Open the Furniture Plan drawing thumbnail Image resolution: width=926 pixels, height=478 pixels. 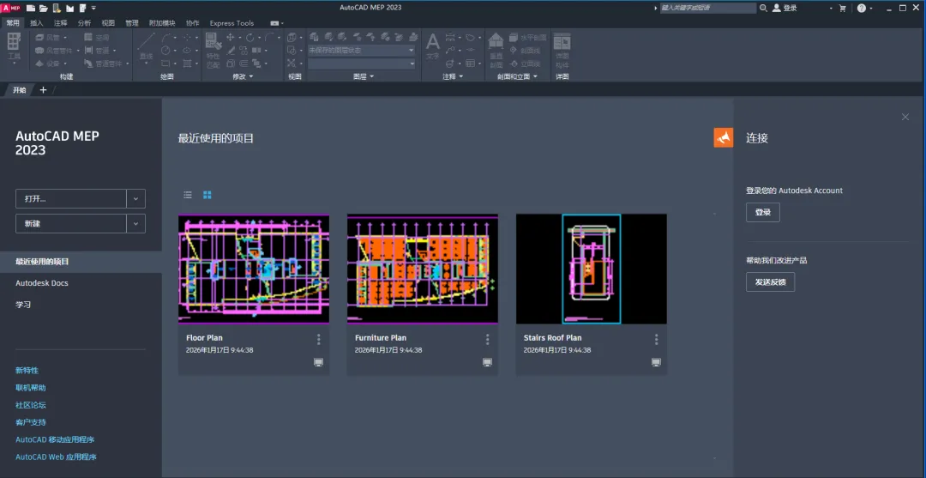422,269
